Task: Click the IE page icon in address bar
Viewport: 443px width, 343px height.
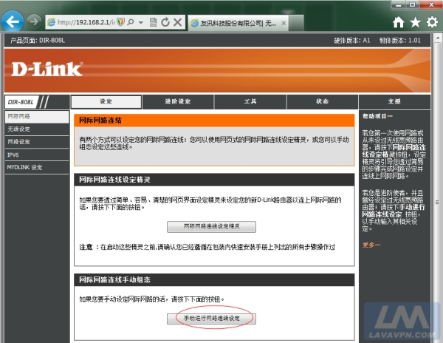Action: [51, 22]
